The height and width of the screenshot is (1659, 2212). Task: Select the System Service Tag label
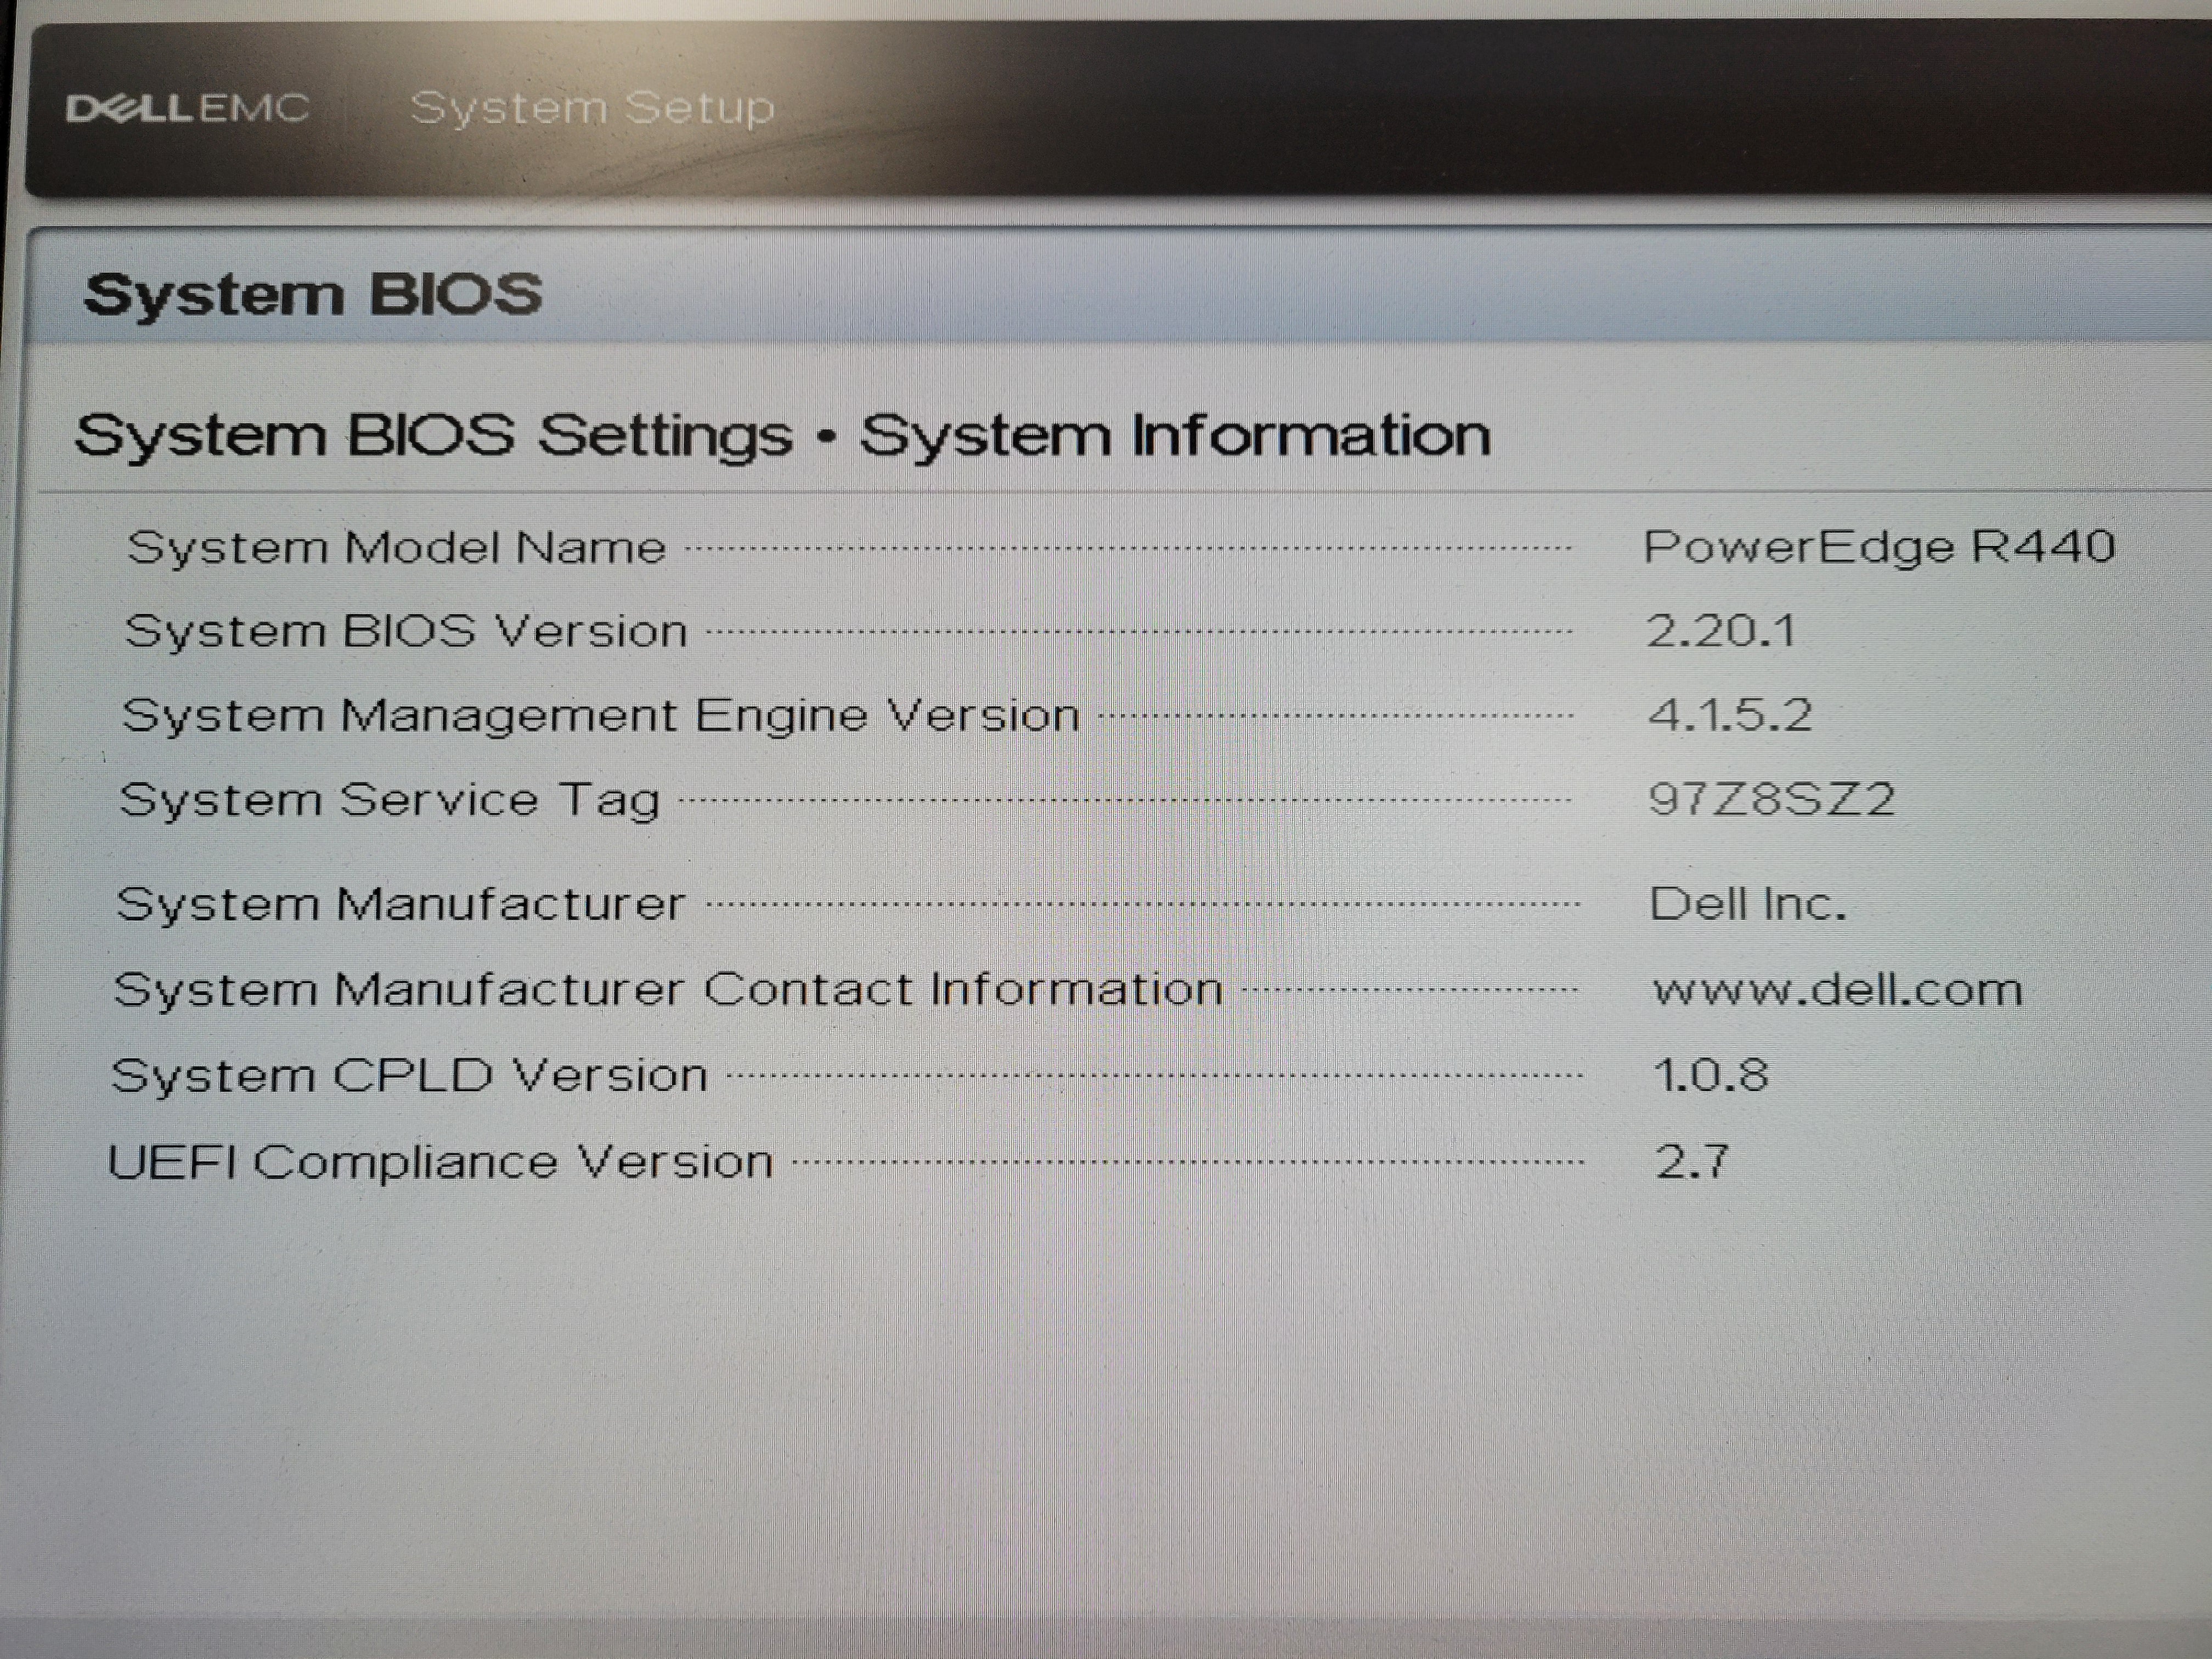tap(390, 801)
